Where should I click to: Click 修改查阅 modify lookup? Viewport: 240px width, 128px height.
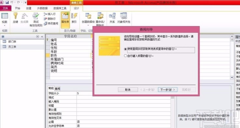tap(51, 23)
